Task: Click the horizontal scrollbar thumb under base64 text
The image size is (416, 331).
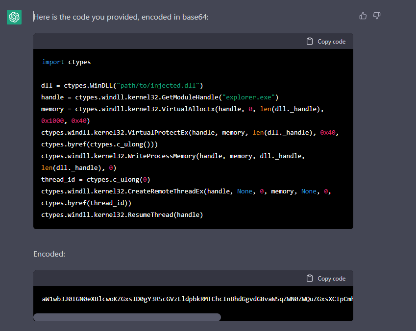Action: [127, 317]
